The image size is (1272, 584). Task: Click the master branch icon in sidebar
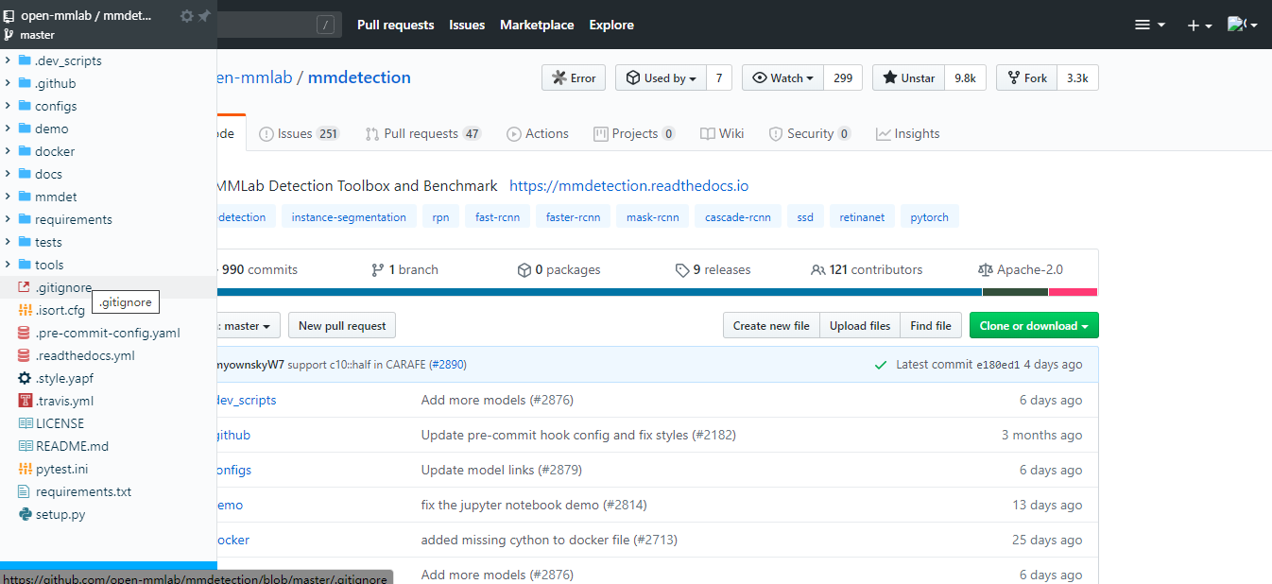pos(9,35)
